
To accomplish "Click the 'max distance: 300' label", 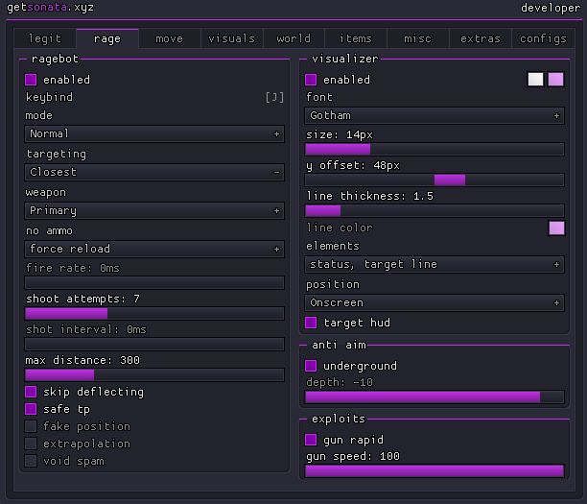I will tap(82, 361).
